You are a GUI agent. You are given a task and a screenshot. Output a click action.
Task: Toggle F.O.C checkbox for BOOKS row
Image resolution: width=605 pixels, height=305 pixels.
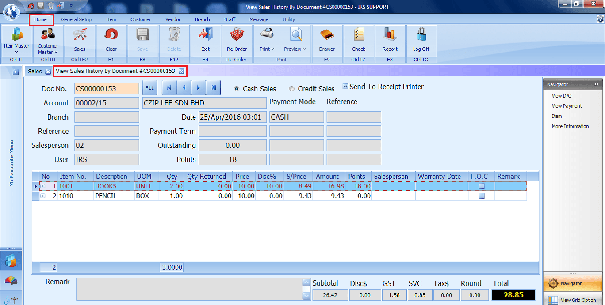[x=482, y=186]
